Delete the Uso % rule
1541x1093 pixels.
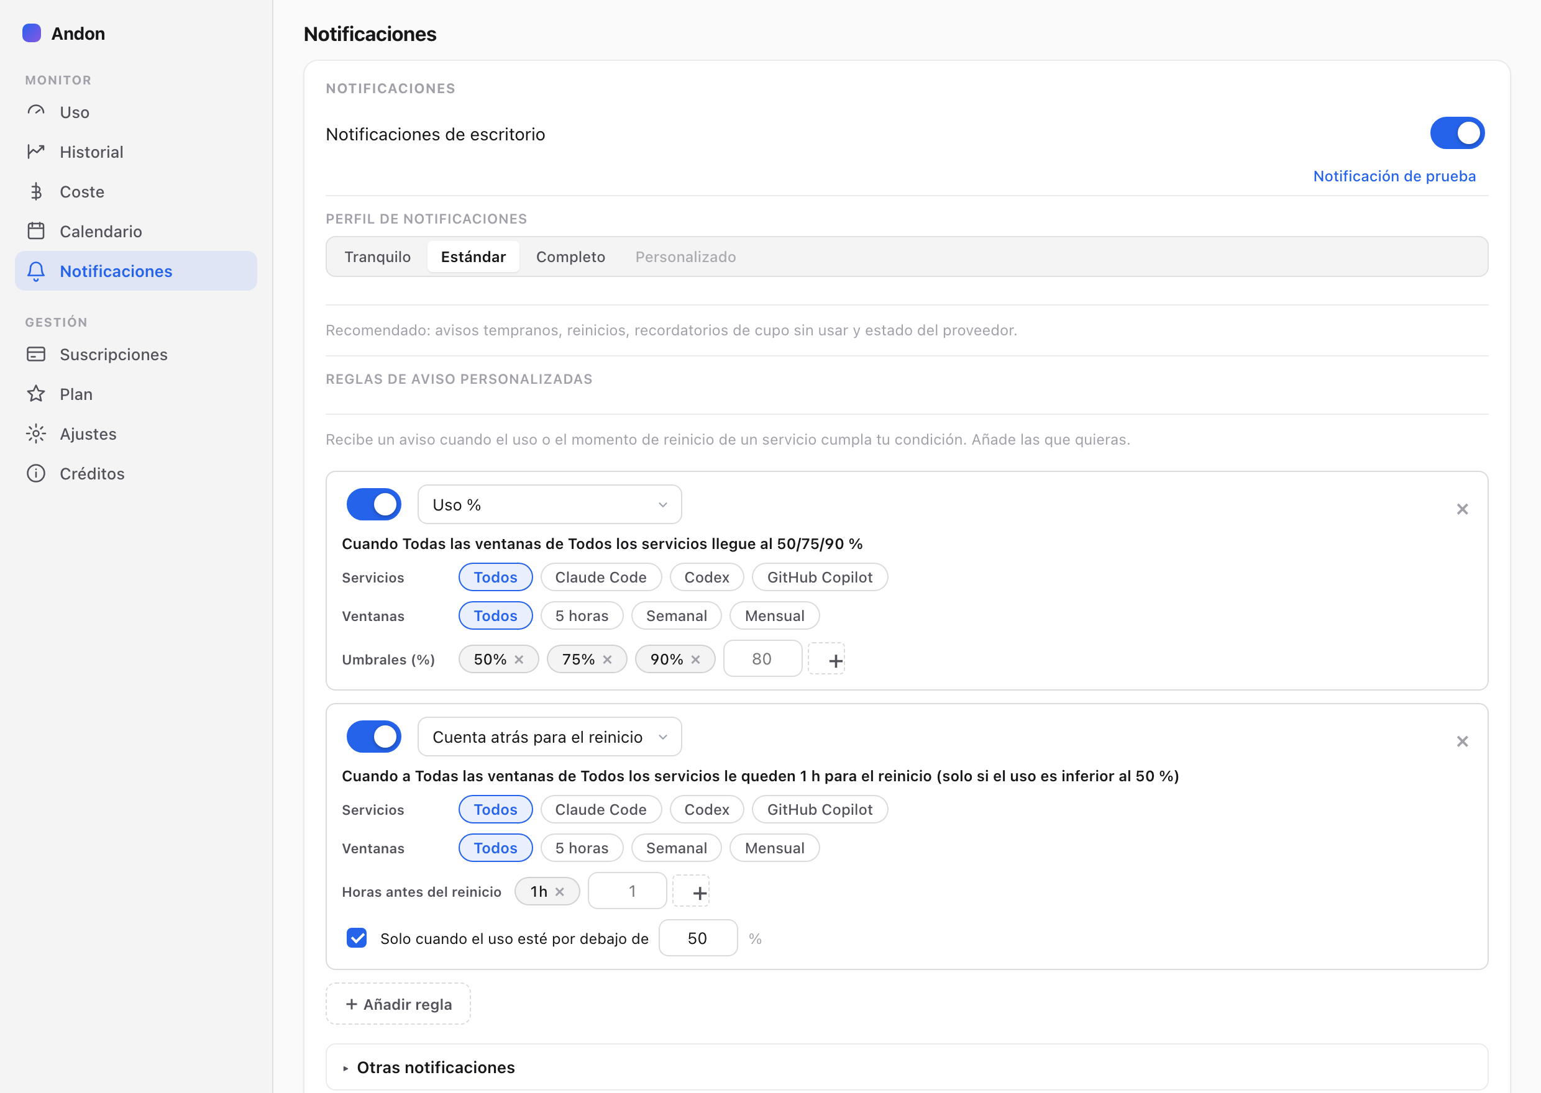(1462, 509)
